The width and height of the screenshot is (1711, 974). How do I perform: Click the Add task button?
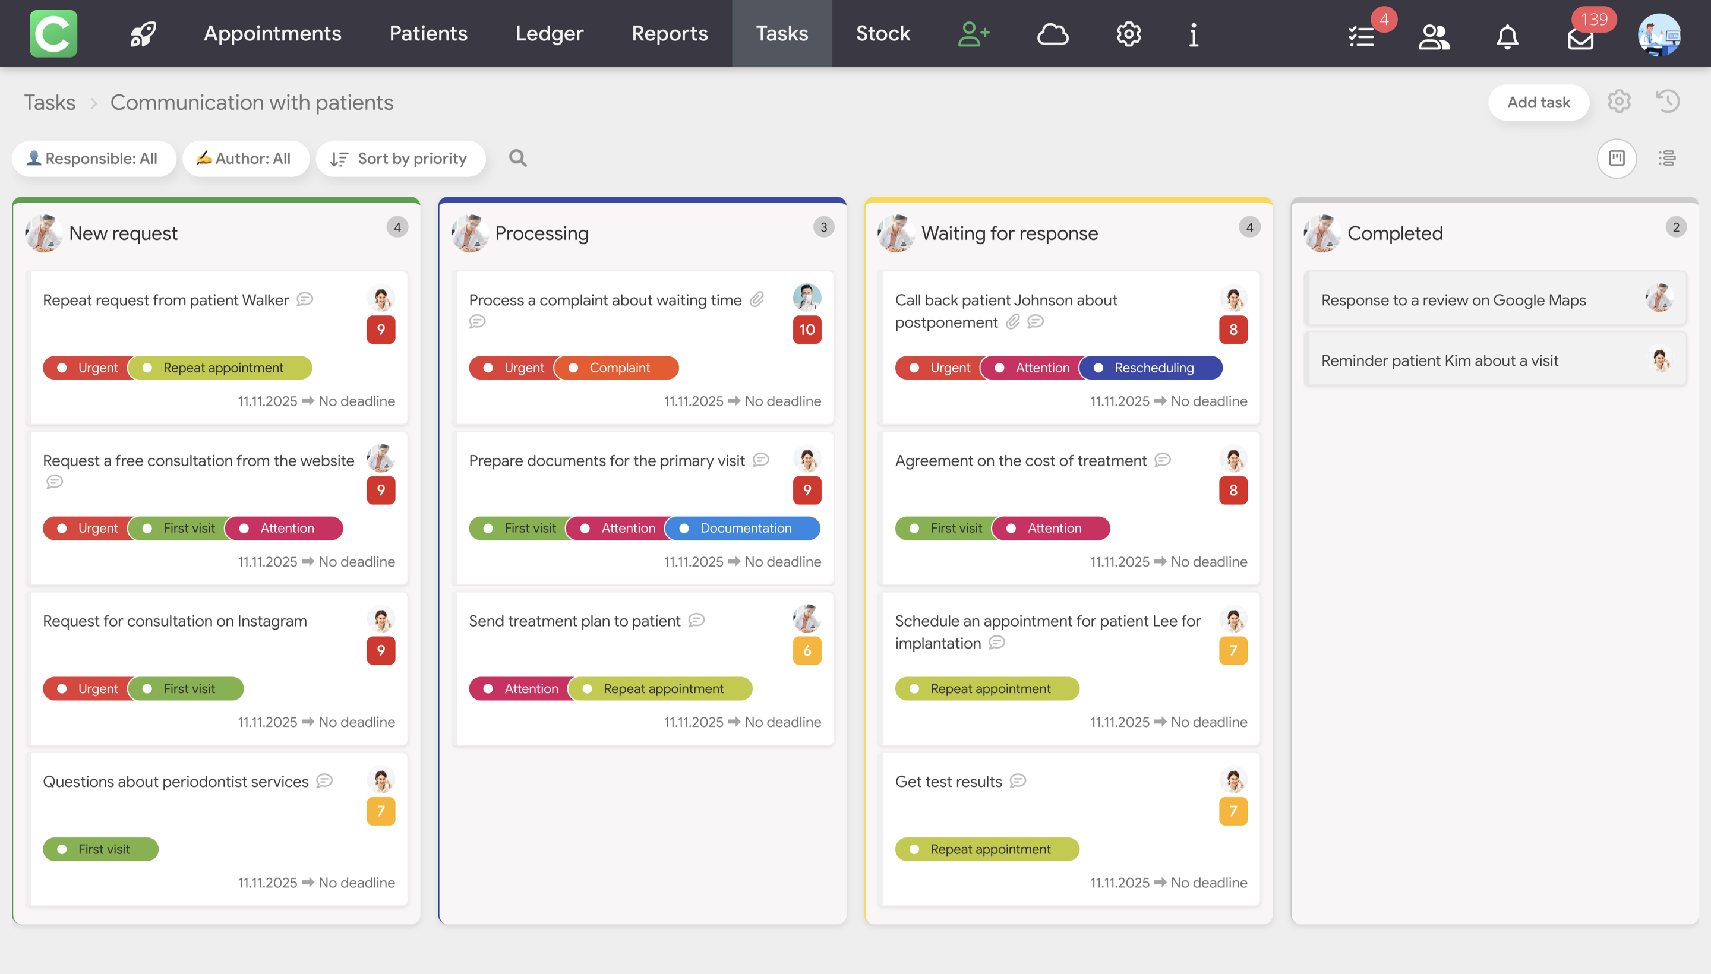[1538, 102]
